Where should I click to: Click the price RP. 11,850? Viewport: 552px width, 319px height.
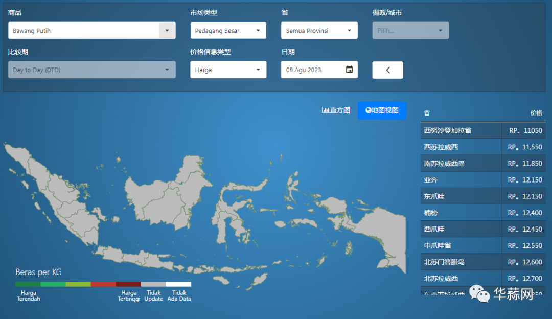coord(524,164)
